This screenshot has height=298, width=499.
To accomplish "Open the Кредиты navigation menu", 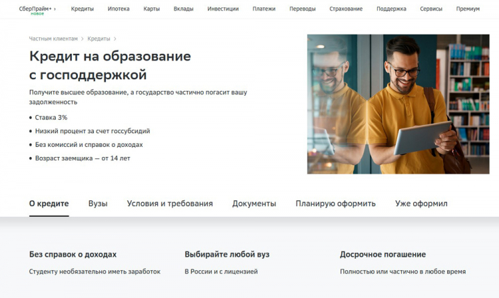I will [82, 9].
